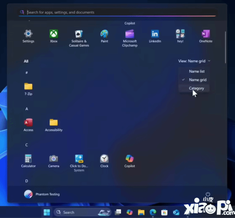This screenshot has width=235, height=218.
Task: Open File Explorer from taskbar
Action: [x=141, y=212]
